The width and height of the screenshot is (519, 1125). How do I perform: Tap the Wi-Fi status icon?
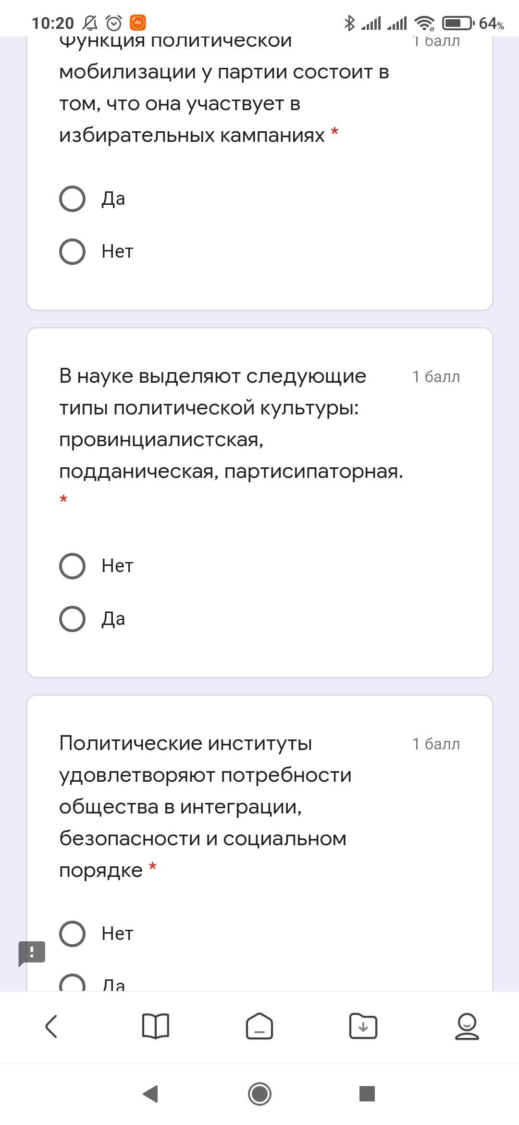click(424, 23)
